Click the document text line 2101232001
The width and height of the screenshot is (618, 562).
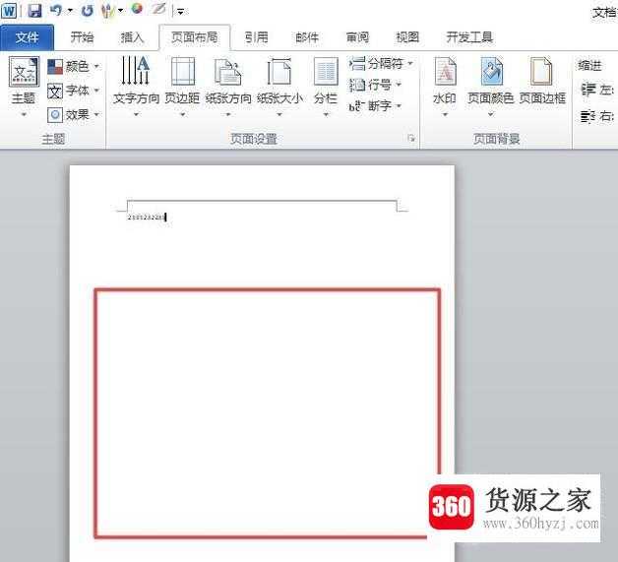tap(147, 218)
